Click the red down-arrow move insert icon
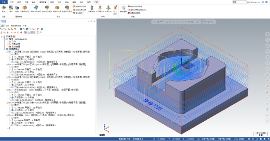Viewport: 270px width, 141px height. (x=12, y=32)
